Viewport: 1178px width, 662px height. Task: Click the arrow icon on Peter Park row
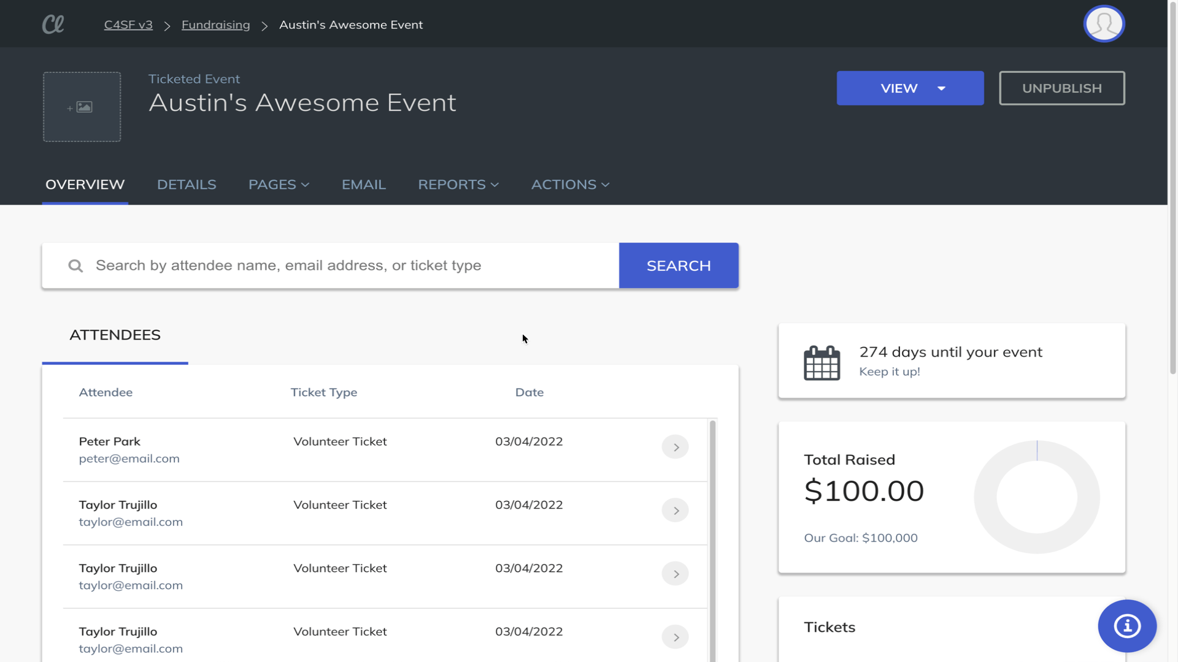675,447
